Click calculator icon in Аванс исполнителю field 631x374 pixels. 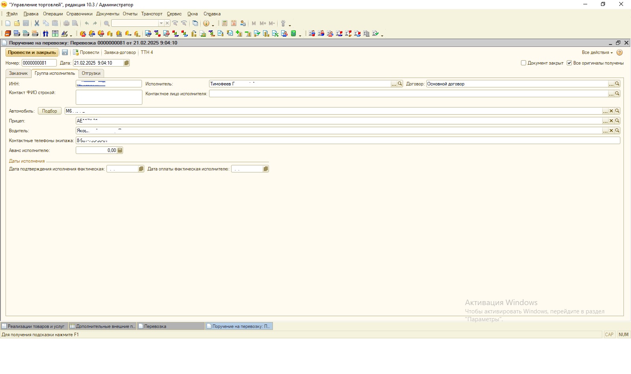(120, 150)
